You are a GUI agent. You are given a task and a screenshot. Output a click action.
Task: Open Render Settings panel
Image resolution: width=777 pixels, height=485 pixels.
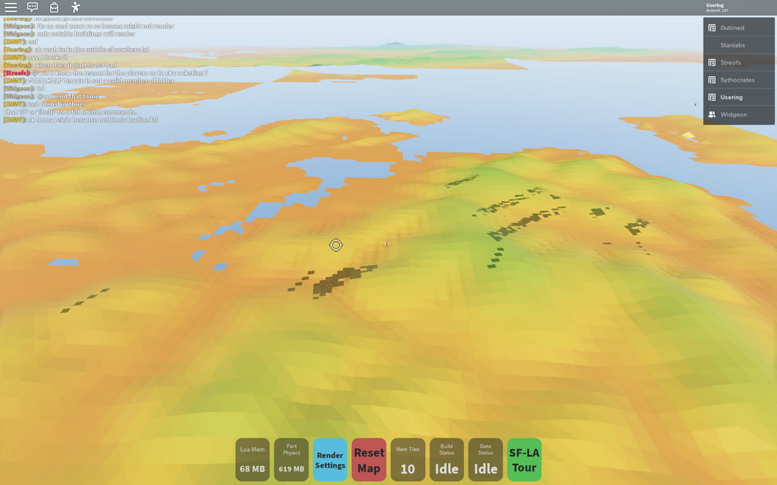click(x=330, y=459)
